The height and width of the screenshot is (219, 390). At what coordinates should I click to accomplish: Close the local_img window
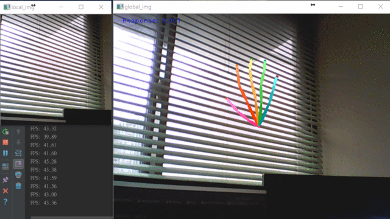tap(101, 7)
